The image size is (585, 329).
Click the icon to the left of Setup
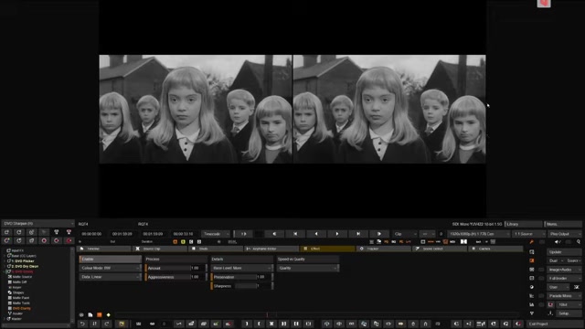tap(550, 313)
